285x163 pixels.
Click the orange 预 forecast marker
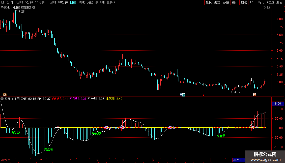(x=254, y=95)
